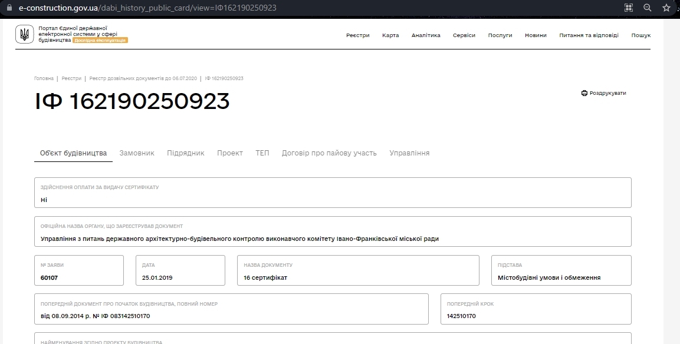Click the № ЗАЯВИ field label
The image size is (680, 344).
(52, 265)
